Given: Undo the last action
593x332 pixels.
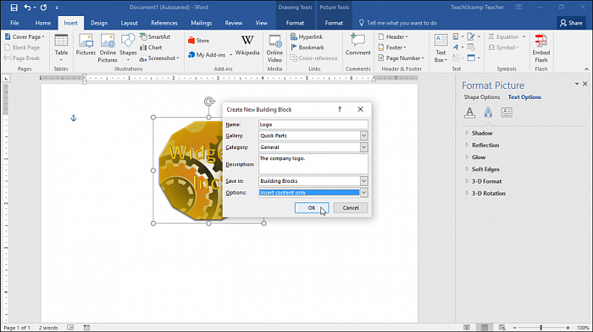Looking at the screenshot, I should [27, 7].
